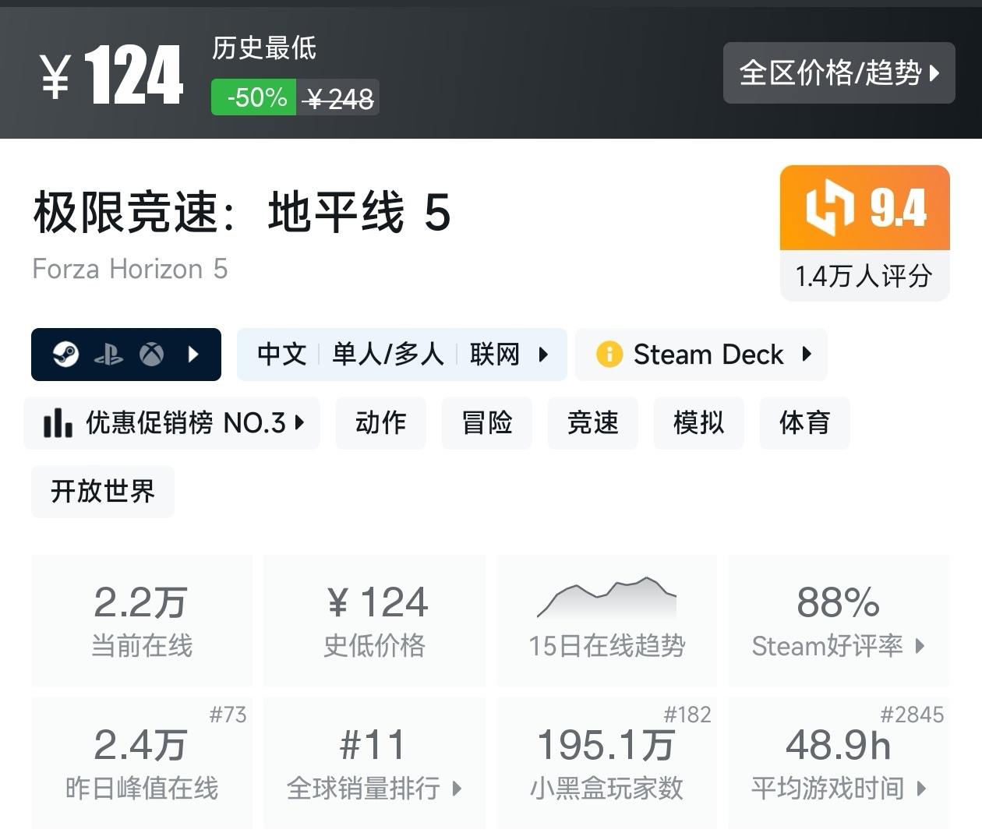The width and height of the screenshot is (982, 833).
Task: Open the 优惠促销榜 NO.3 ranking
Action: coord(172,422)
